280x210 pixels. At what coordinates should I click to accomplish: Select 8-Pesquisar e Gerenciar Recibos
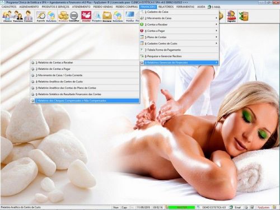point(179,56)
